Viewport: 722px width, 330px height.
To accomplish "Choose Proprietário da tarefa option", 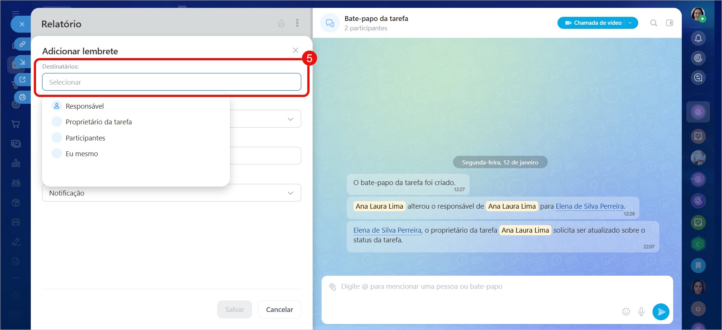I will click(98, 122).
